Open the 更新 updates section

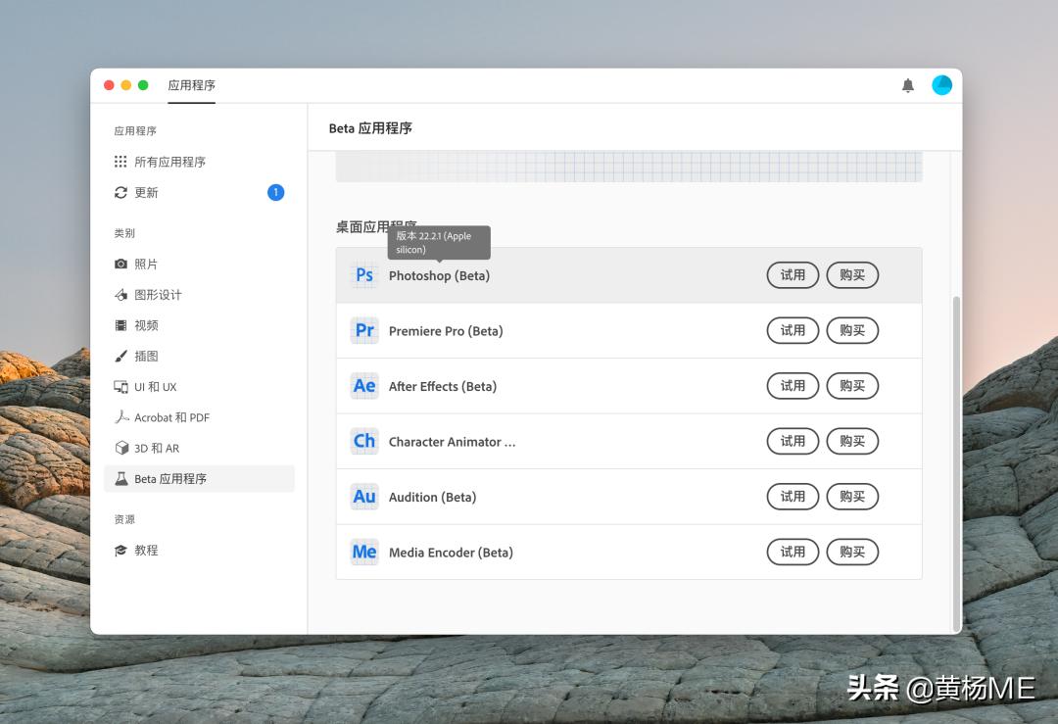point(146,193)
